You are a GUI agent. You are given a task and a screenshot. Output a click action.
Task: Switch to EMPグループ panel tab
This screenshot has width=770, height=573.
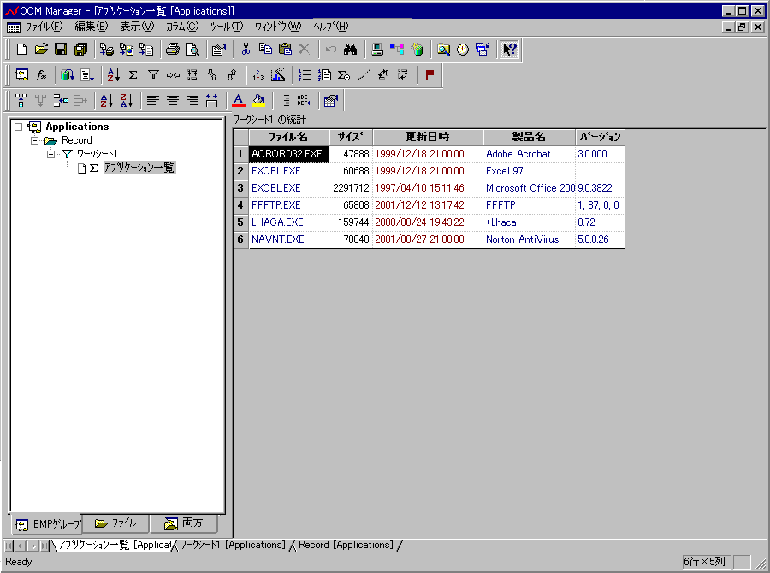coord(47,524)
